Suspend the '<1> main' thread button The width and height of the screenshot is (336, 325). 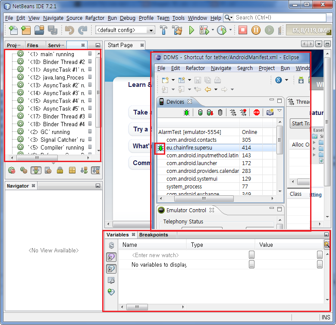pos(90,54)
